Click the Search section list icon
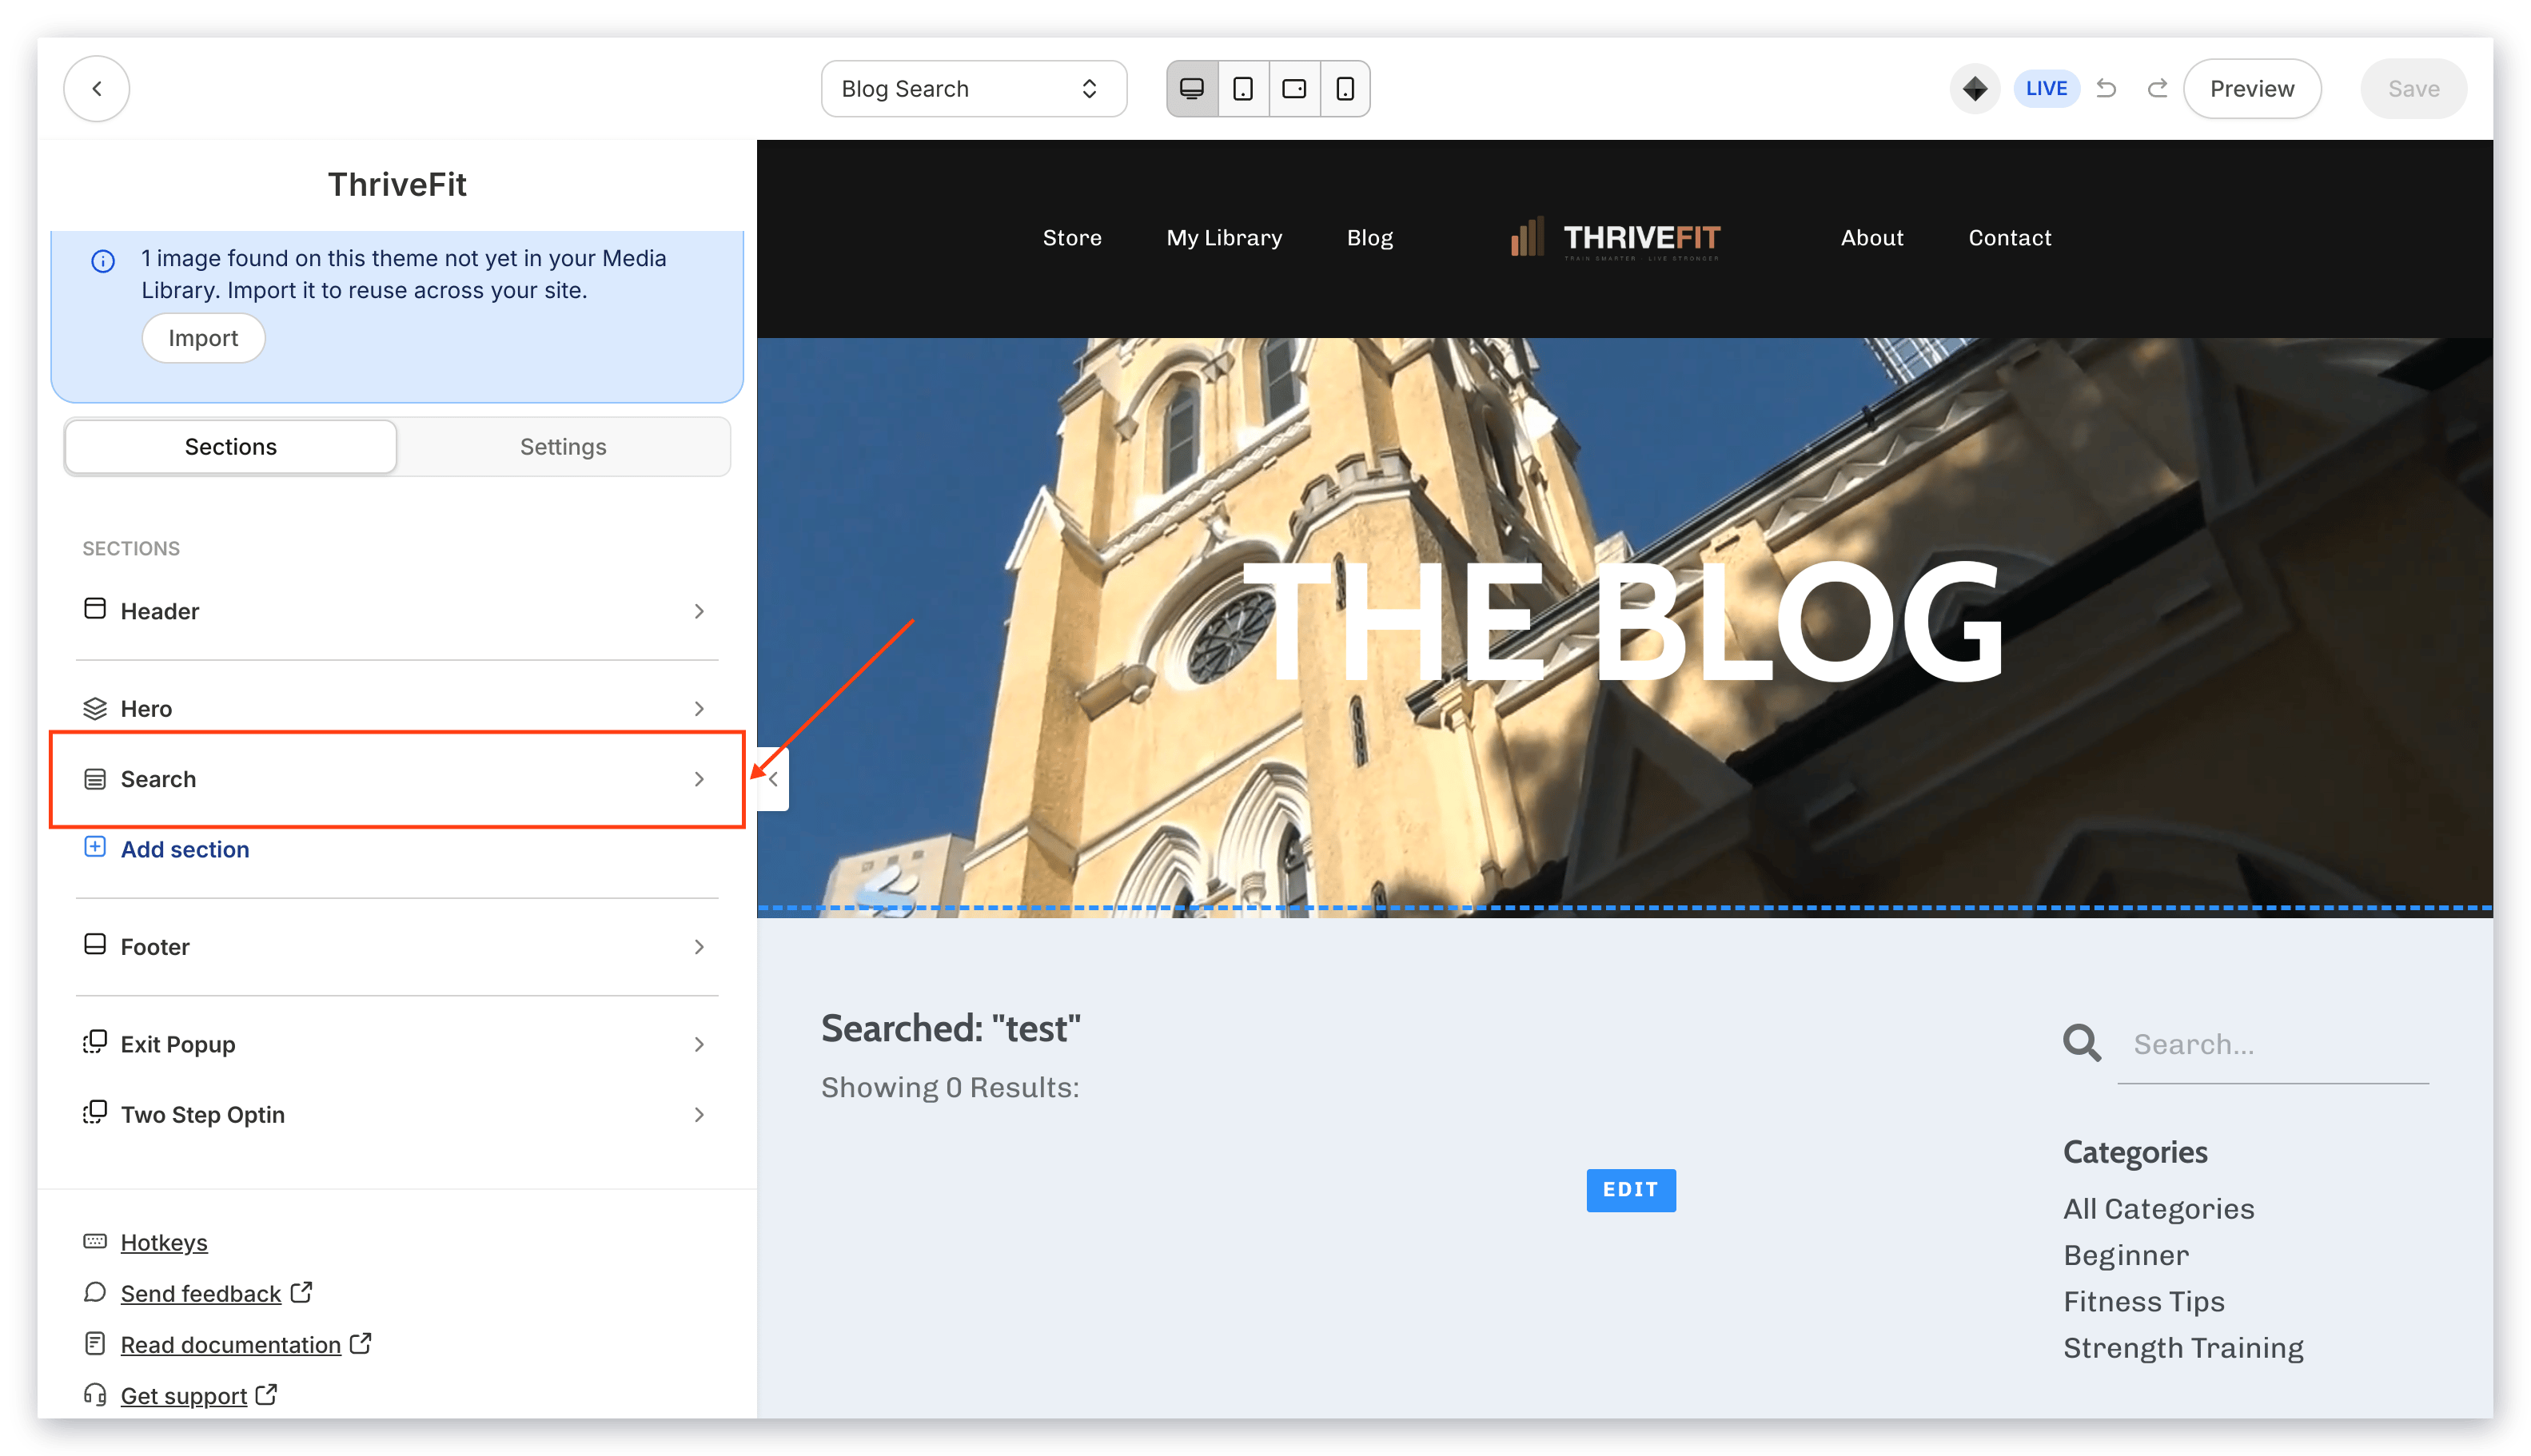Image resolution: width=2531 pixels, height=1456 pixels. (x=94, y=778)
